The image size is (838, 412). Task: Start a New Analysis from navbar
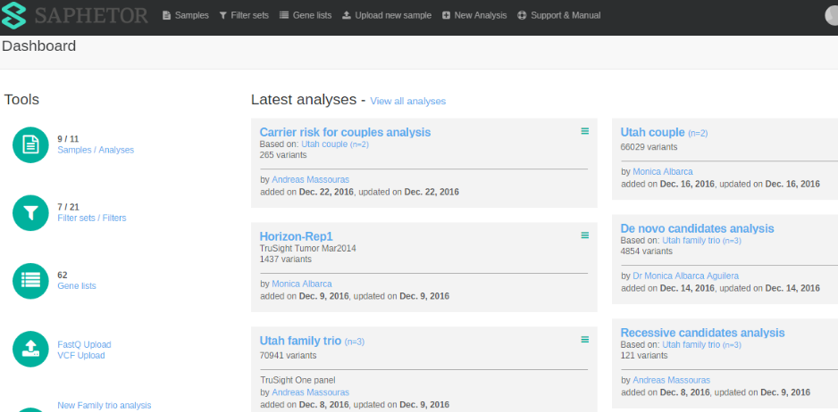click(474, 15)
